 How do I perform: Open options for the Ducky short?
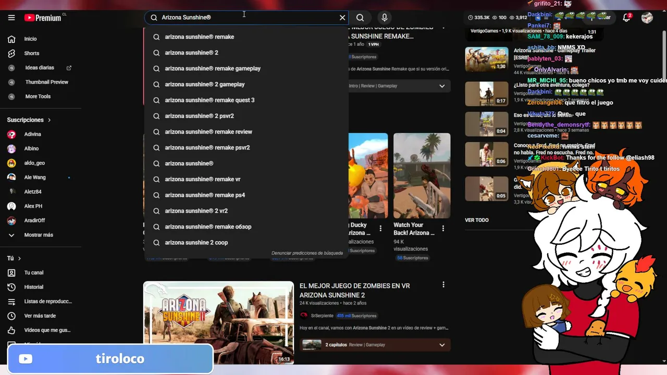point(381,229)
